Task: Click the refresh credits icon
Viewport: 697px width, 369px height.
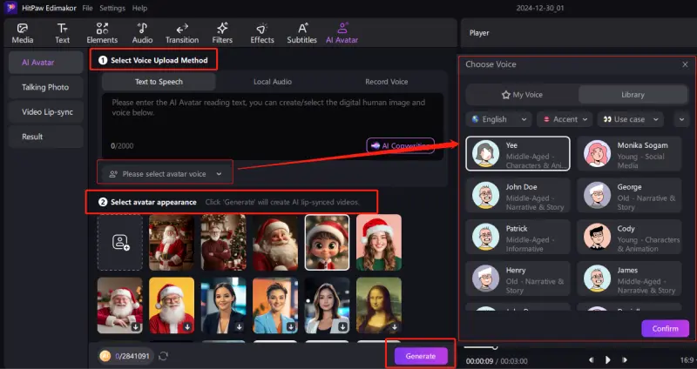Action: click(163, 356)
